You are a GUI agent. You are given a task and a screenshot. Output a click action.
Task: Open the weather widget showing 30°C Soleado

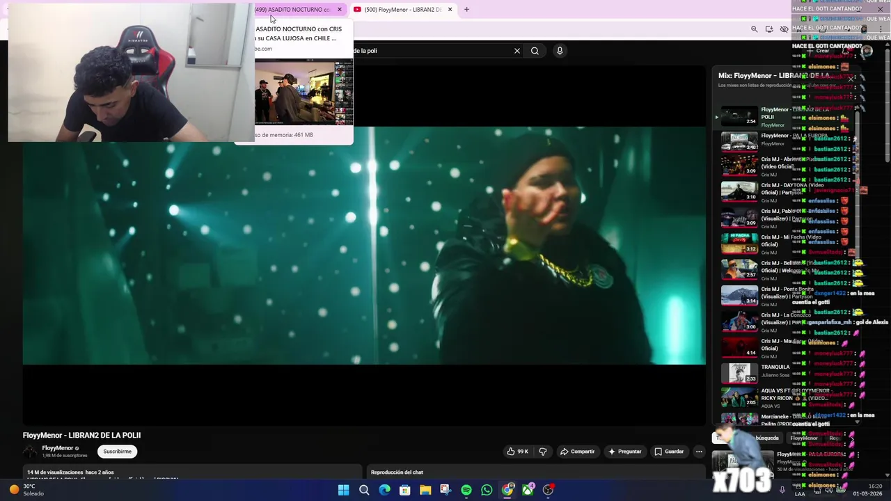(x=26, y=490)
